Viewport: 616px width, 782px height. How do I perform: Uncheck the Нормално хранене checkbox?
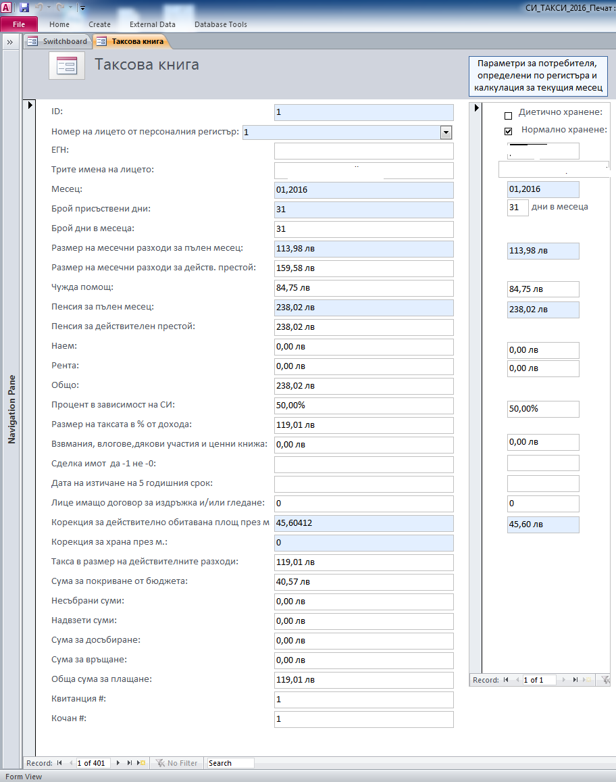point(509,131)
